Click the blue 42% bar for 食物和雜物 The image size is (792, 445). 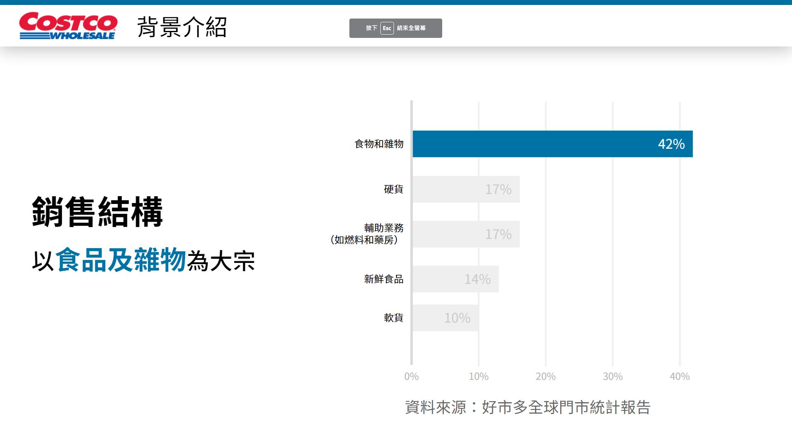pos(553,144)
